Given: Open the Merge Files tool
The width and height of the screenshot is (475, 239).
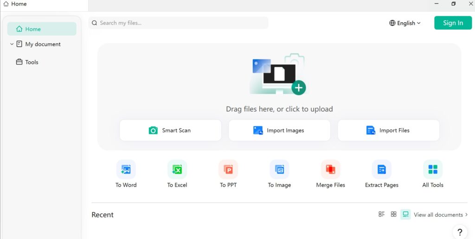Looking at the screenshot, I should click(x=330, y=170).
